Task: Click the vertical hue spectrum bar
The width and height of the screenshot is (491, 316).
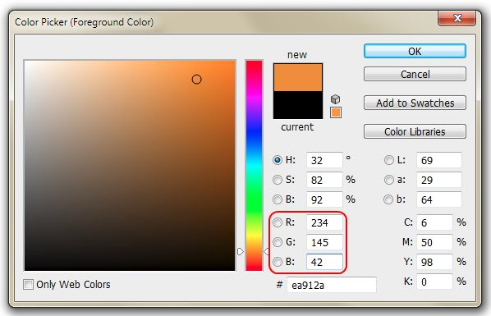Action: pyautogui.click(x=254, y=165)
